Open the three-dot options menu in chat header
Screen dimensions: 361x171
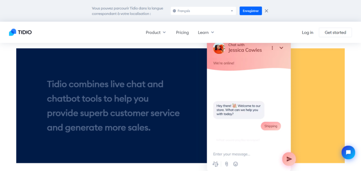point(273,48)
